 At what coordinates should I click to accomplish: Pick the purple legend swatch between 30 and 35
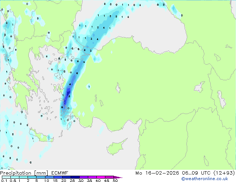click(x=84, y=177)
